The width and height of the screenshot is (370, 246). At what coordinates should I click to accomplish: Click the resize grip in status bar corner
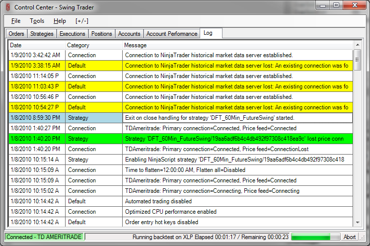click(x=362, y=238)
